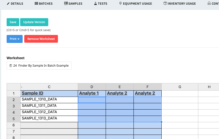The height and width of the screenshot is (139, 219).
Task: Open the Print dropdown menu
Action: pos(15,39)
